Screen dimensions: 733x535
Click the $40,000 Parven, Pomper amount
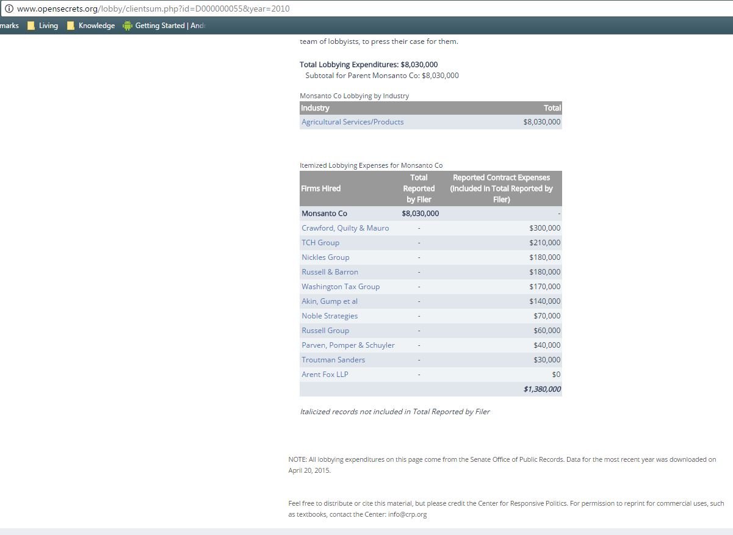click(547, 345)
